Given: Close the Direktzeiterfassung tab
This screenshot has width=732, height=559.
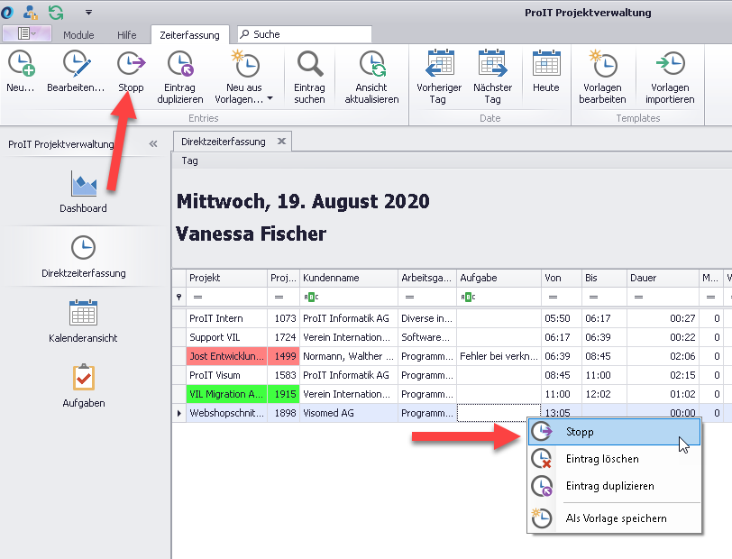Looking at the screenshot, I should [281, 142].
